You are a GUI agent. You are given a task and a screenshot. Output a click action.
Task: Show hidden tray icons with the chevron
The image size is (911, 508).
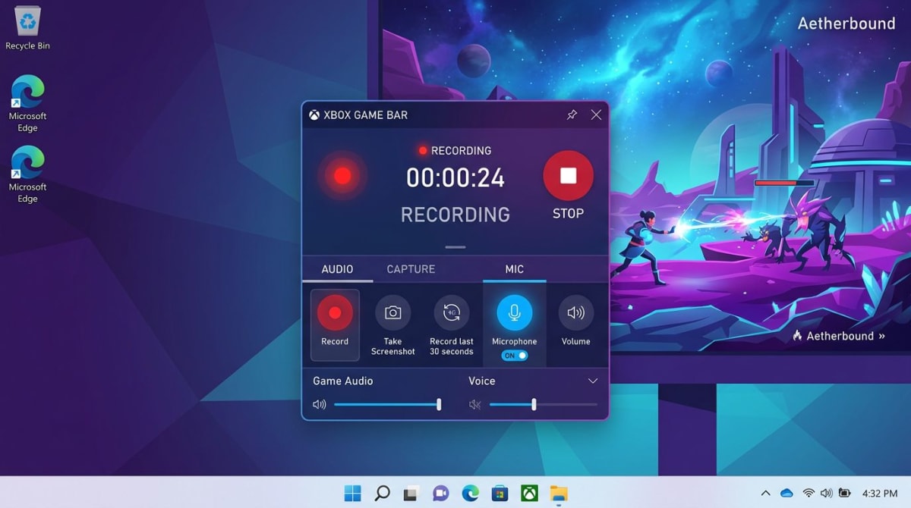click(765, 494)
